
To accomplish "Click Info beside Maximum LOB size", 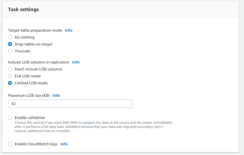I will [x=56, y=95].
